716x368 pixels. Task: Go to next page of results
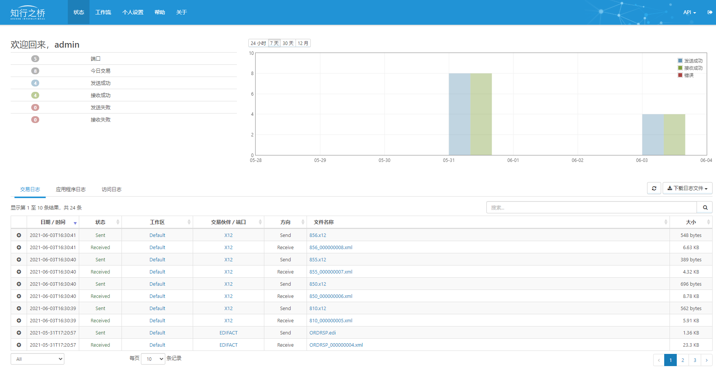[x=706, y=360]
